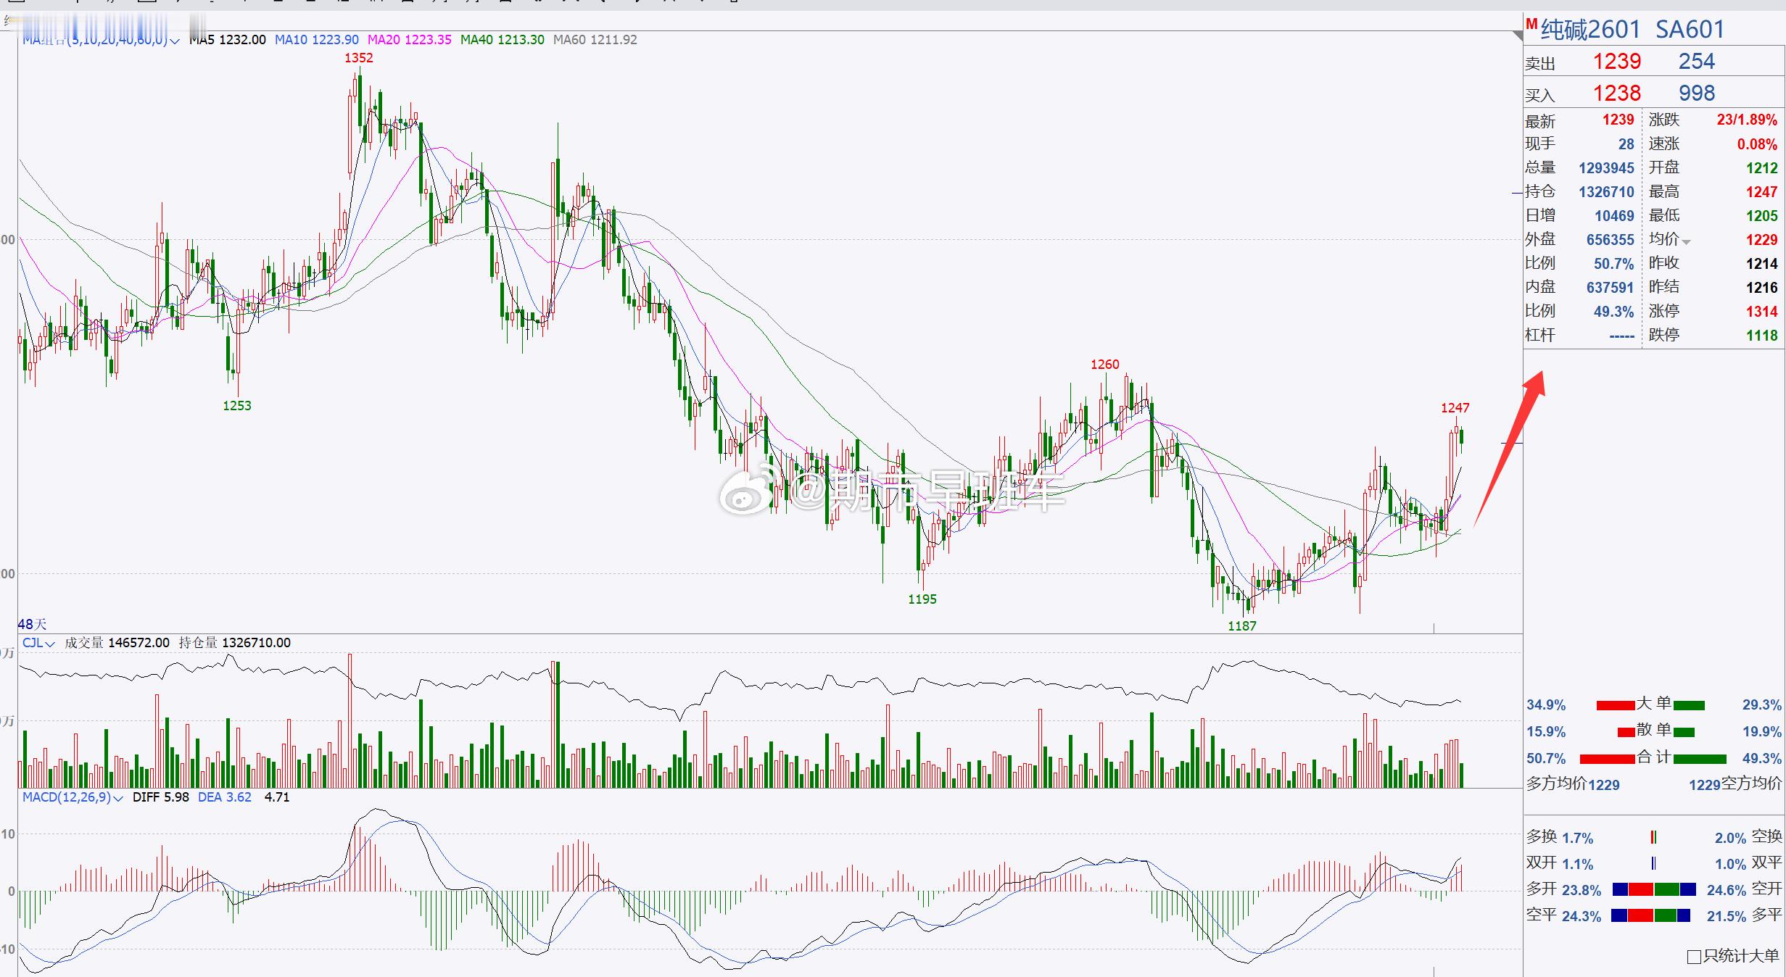
Task: Click the 1247 recent high label
Action: click(1455, 408)
